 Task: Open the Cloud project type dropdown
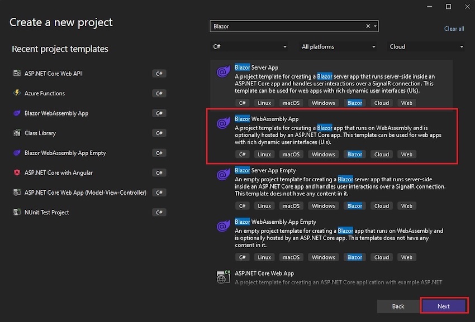[x=426, y=47]
